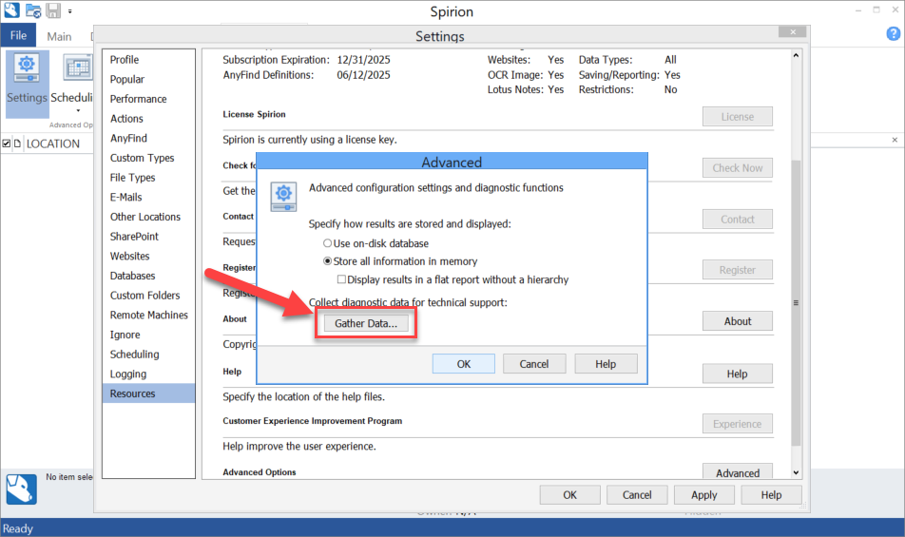Click the Scheduling calendar ribbon icon
The width and height of the screenshot is (905, 537).
(x=78, y=68)
